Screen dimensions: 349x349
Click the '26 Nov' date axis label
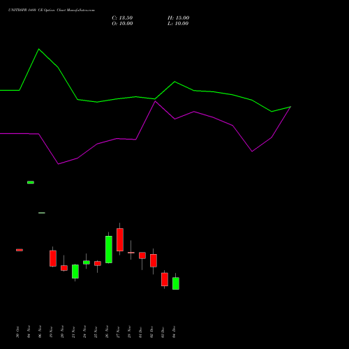[107, 332]
